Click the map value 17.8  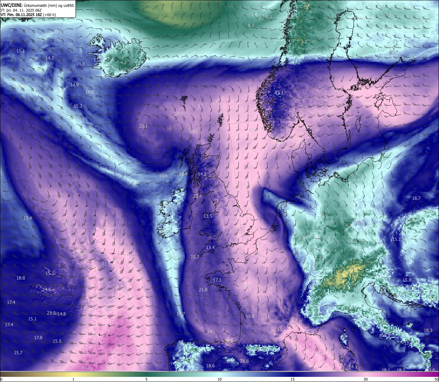[38, 337]
